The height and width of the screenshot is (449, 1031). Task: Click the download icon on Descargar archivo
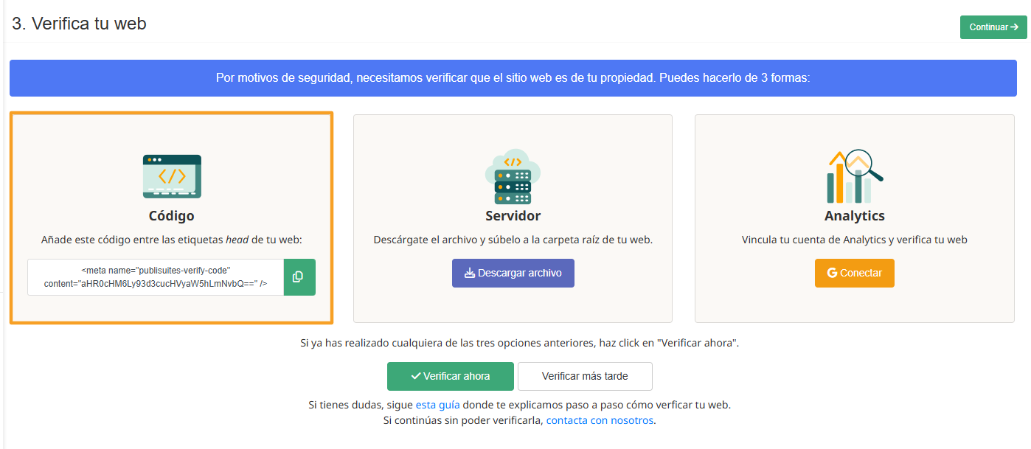469,273
